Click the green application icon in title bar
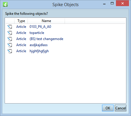This screenshot has height=116, width=131. 5,4
